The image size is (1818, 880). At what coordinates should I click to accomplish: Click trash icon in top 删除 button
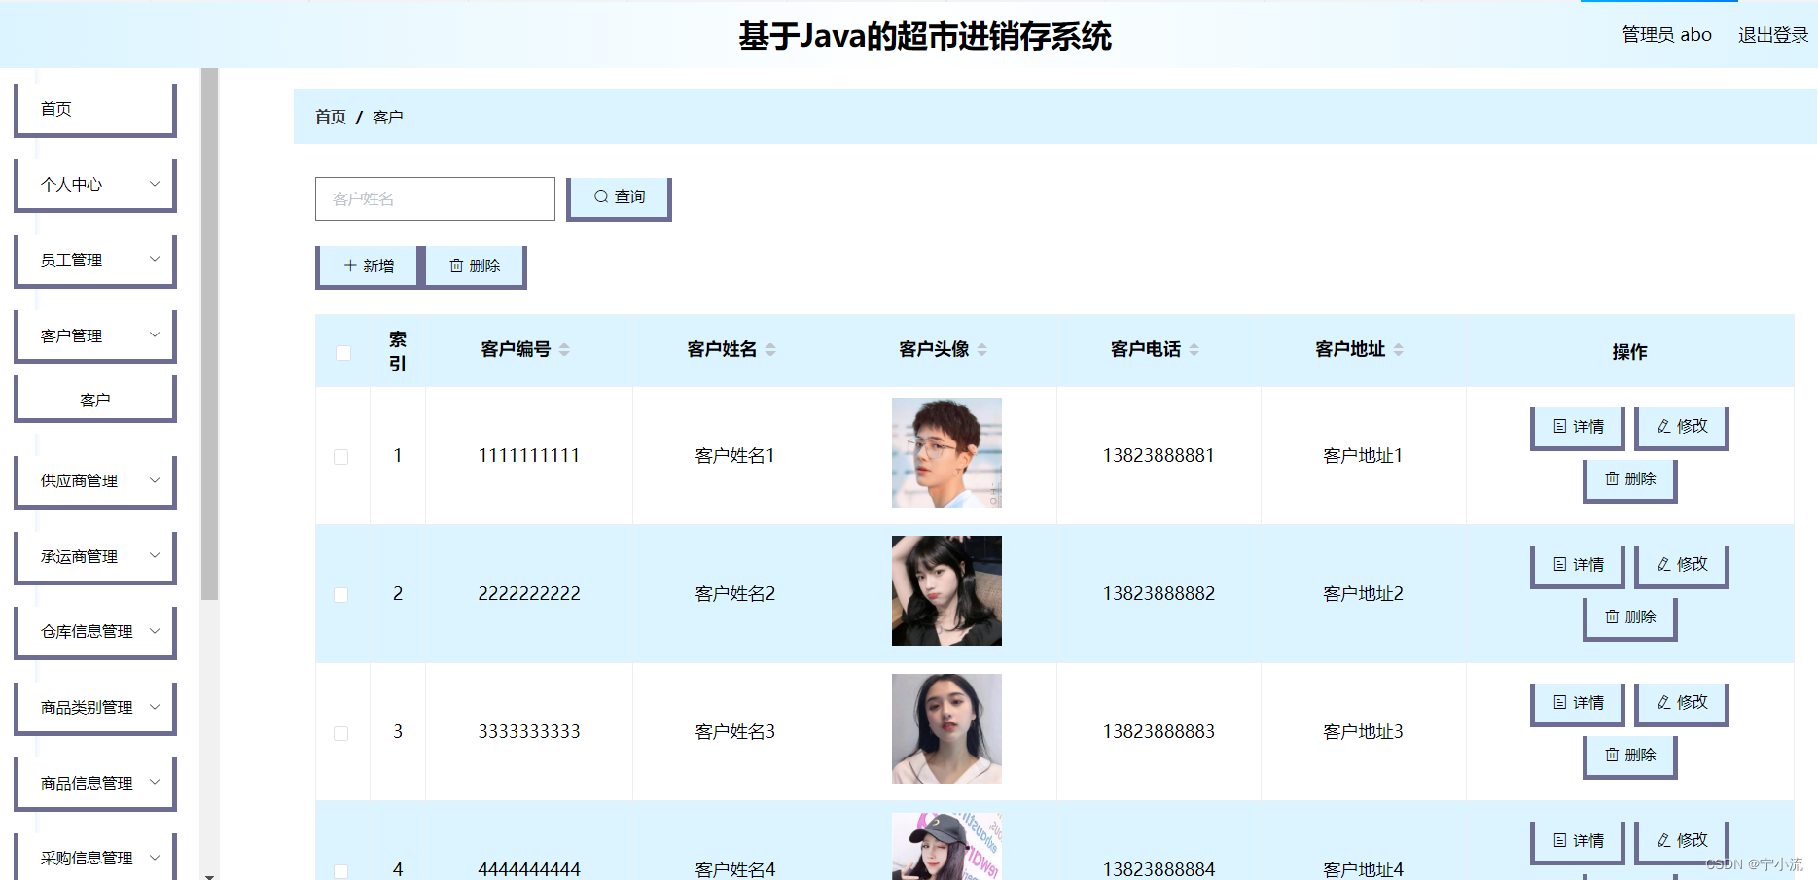[x=456, y=265]
